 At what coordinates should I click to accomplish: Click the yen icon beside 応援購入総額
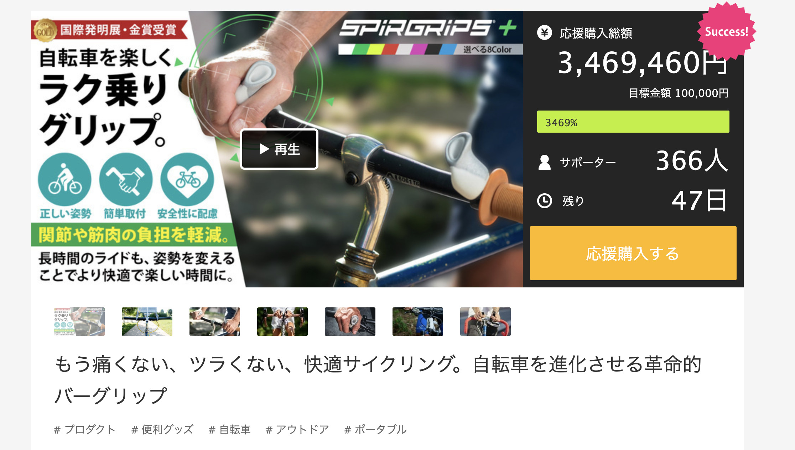[544, 33]
